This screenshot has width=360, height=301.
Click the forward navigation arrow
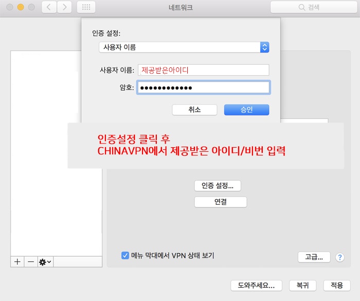[64, 7]
